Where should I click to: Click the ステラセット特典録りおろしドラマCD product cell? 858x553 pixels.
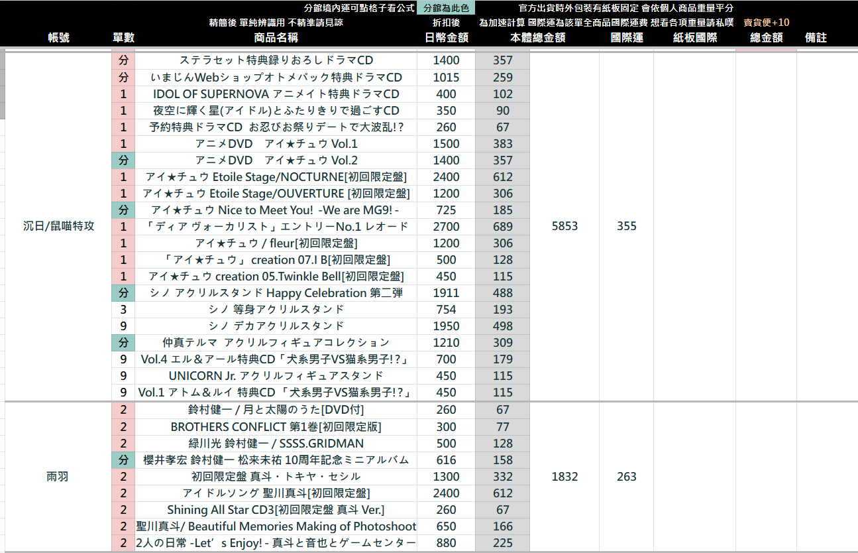276,60
